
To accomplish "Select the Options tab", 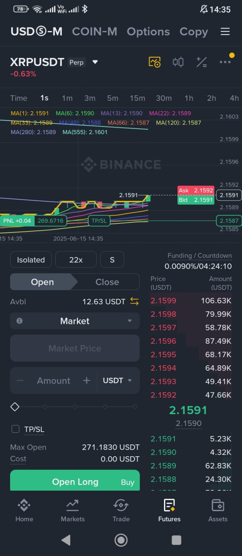I will [x=148, y=32].
